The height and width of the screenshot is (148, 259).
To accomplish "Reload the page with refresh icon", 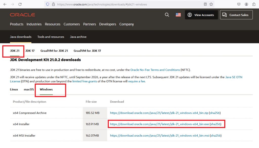I will 20,4.
